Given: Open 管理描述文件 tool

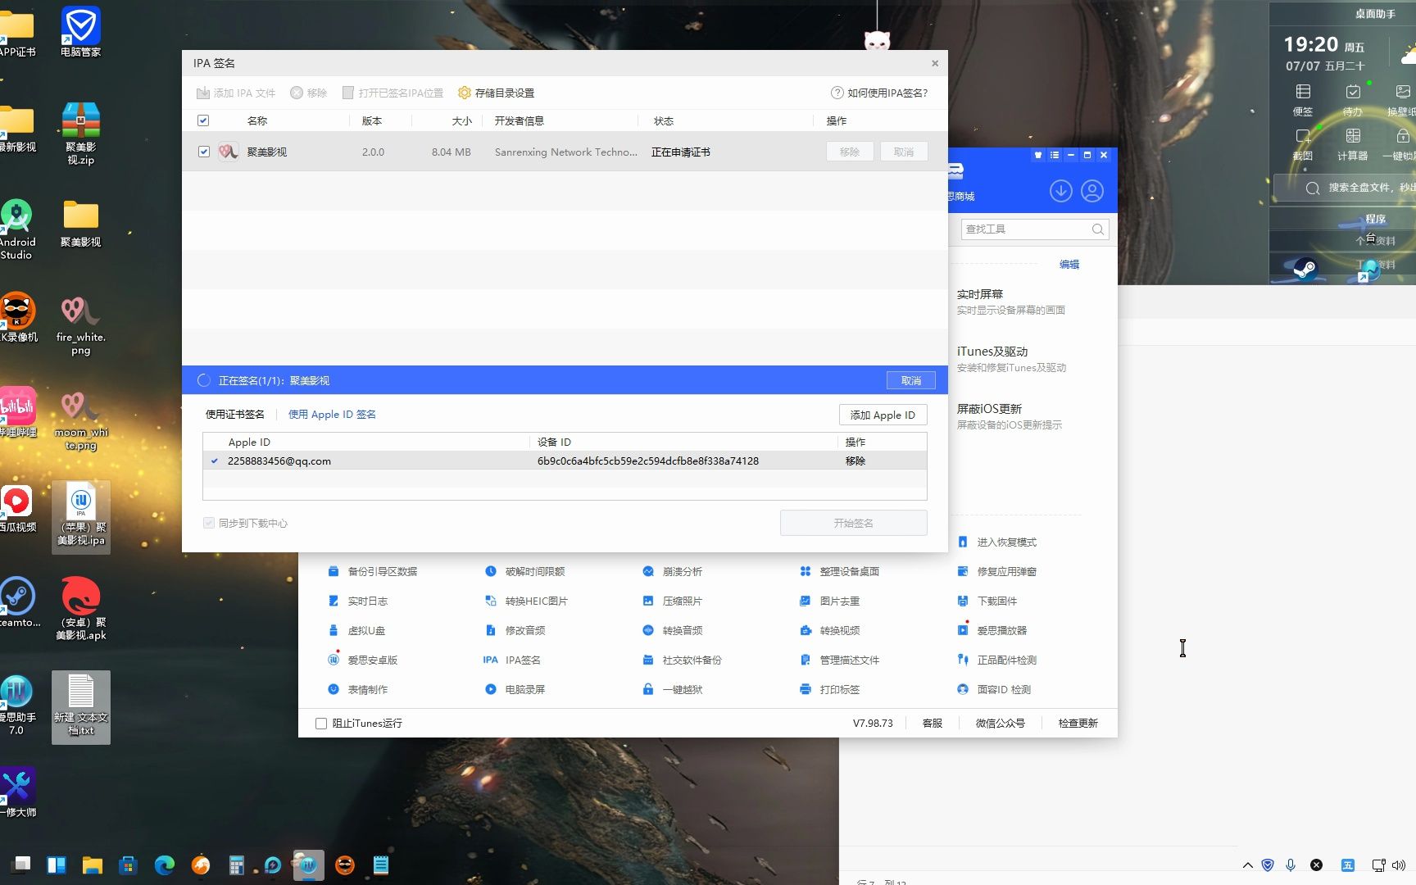Looking at the screenshot, I should point(840,660).
